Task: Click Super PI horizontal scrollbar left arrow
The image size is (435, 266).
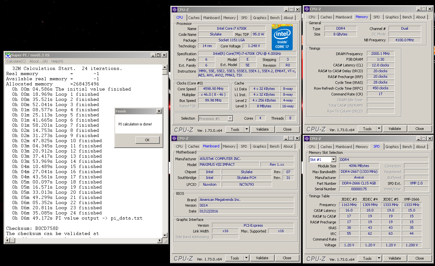Action: [x=7, y=241]
